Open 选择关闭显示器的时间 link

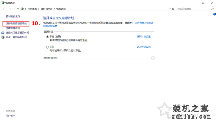17,33
